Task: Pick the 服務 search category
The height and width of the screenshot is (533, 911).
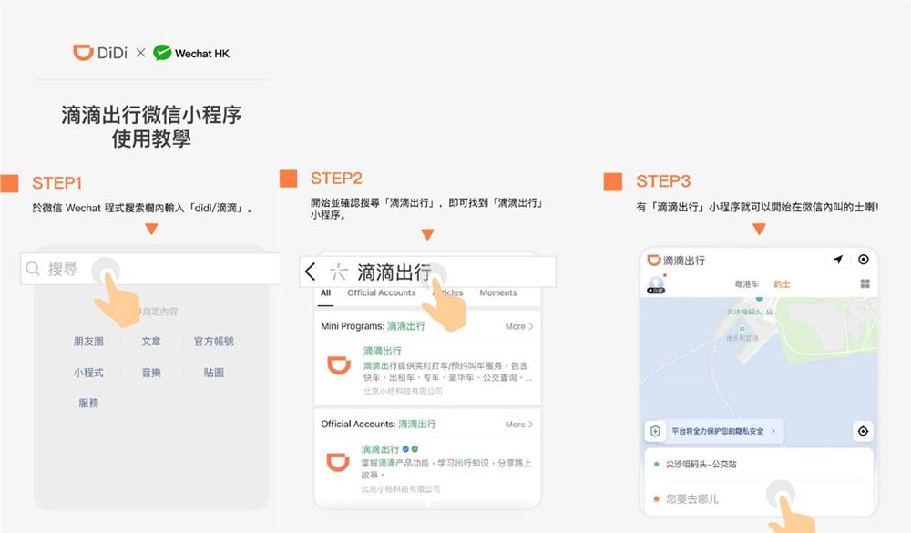Action: 88,403
